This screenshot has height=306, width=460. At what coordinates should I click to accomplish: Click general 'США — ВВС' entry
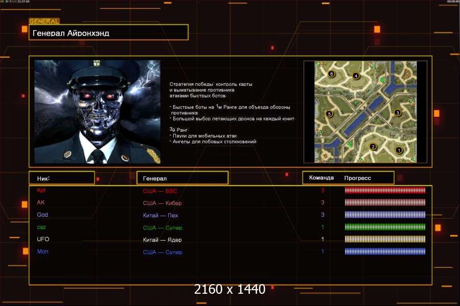(160, 191)
